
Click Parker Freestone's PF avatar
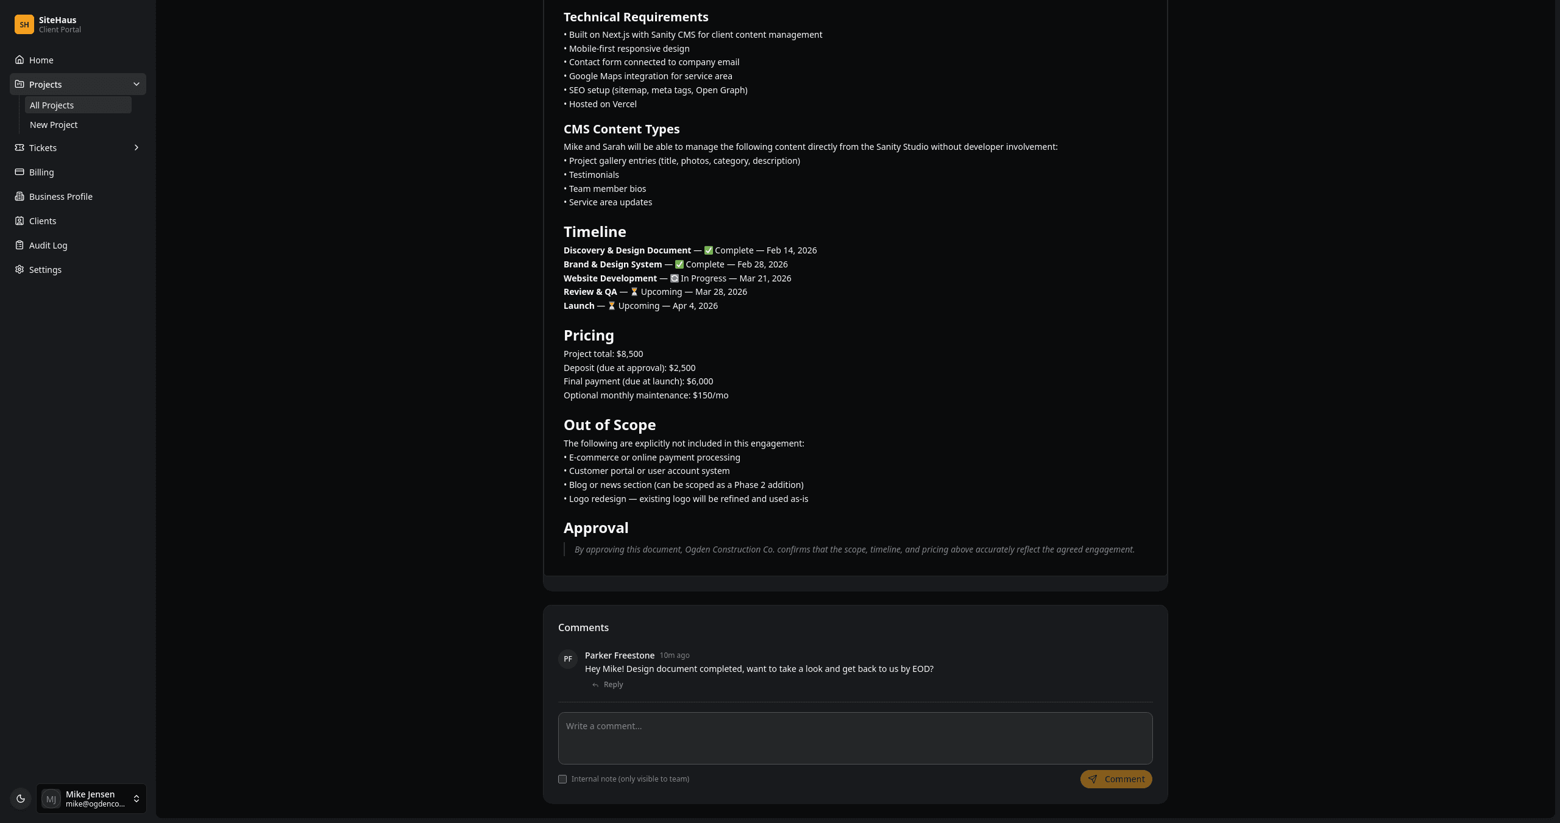click(568, 659)
